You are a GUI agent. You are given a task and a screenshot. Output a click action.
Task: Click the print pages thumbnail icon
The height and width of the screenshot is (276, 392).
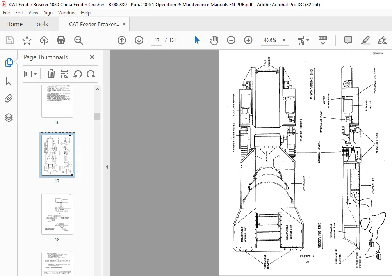click(x=64, y=74)
